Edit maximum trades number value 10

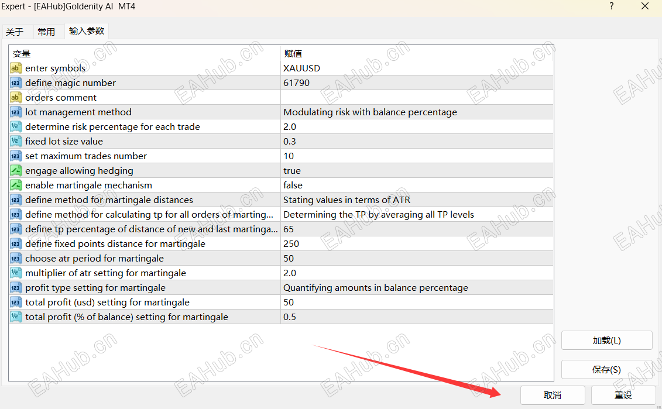[417, 156]
